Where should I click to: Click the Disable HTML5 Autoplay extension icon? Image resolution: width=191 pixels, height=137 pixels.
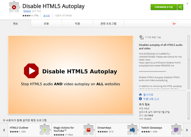(14, 7)
